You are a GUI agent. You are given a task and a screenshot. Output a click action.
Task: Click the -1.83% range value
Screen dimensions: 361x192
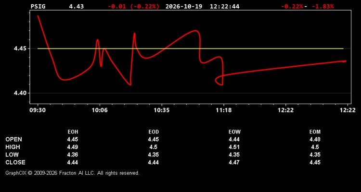pos(322,6)
